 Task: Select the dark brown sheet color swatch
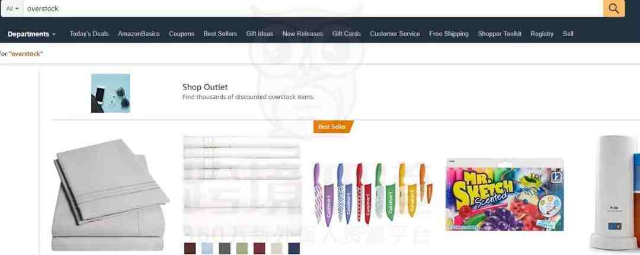[x=190, y=248]
